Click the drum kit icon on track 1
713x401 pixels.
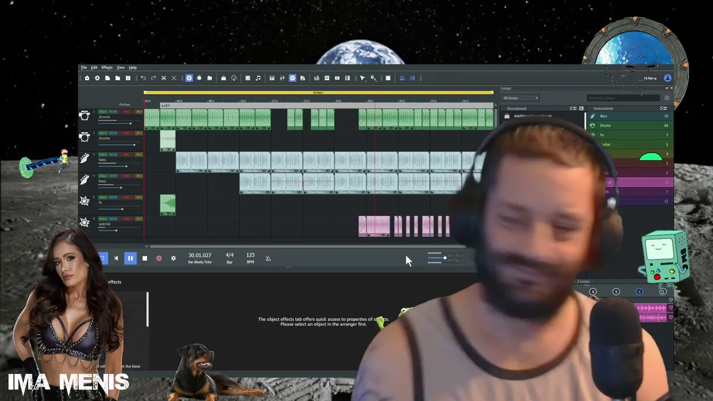(x=84, y=116)
